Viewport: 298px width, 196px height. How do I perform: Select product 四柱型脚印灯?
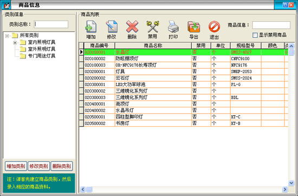129,117
